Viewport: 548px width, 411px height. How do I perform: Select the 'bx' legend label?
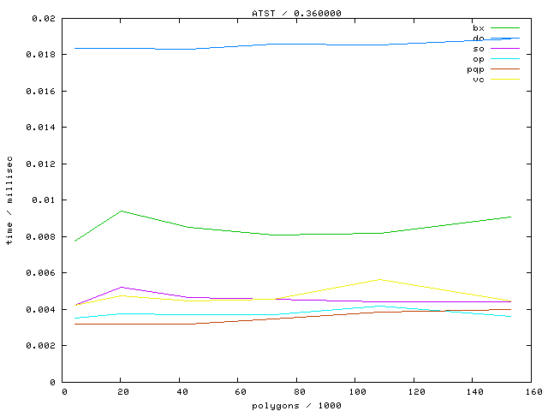478,28
